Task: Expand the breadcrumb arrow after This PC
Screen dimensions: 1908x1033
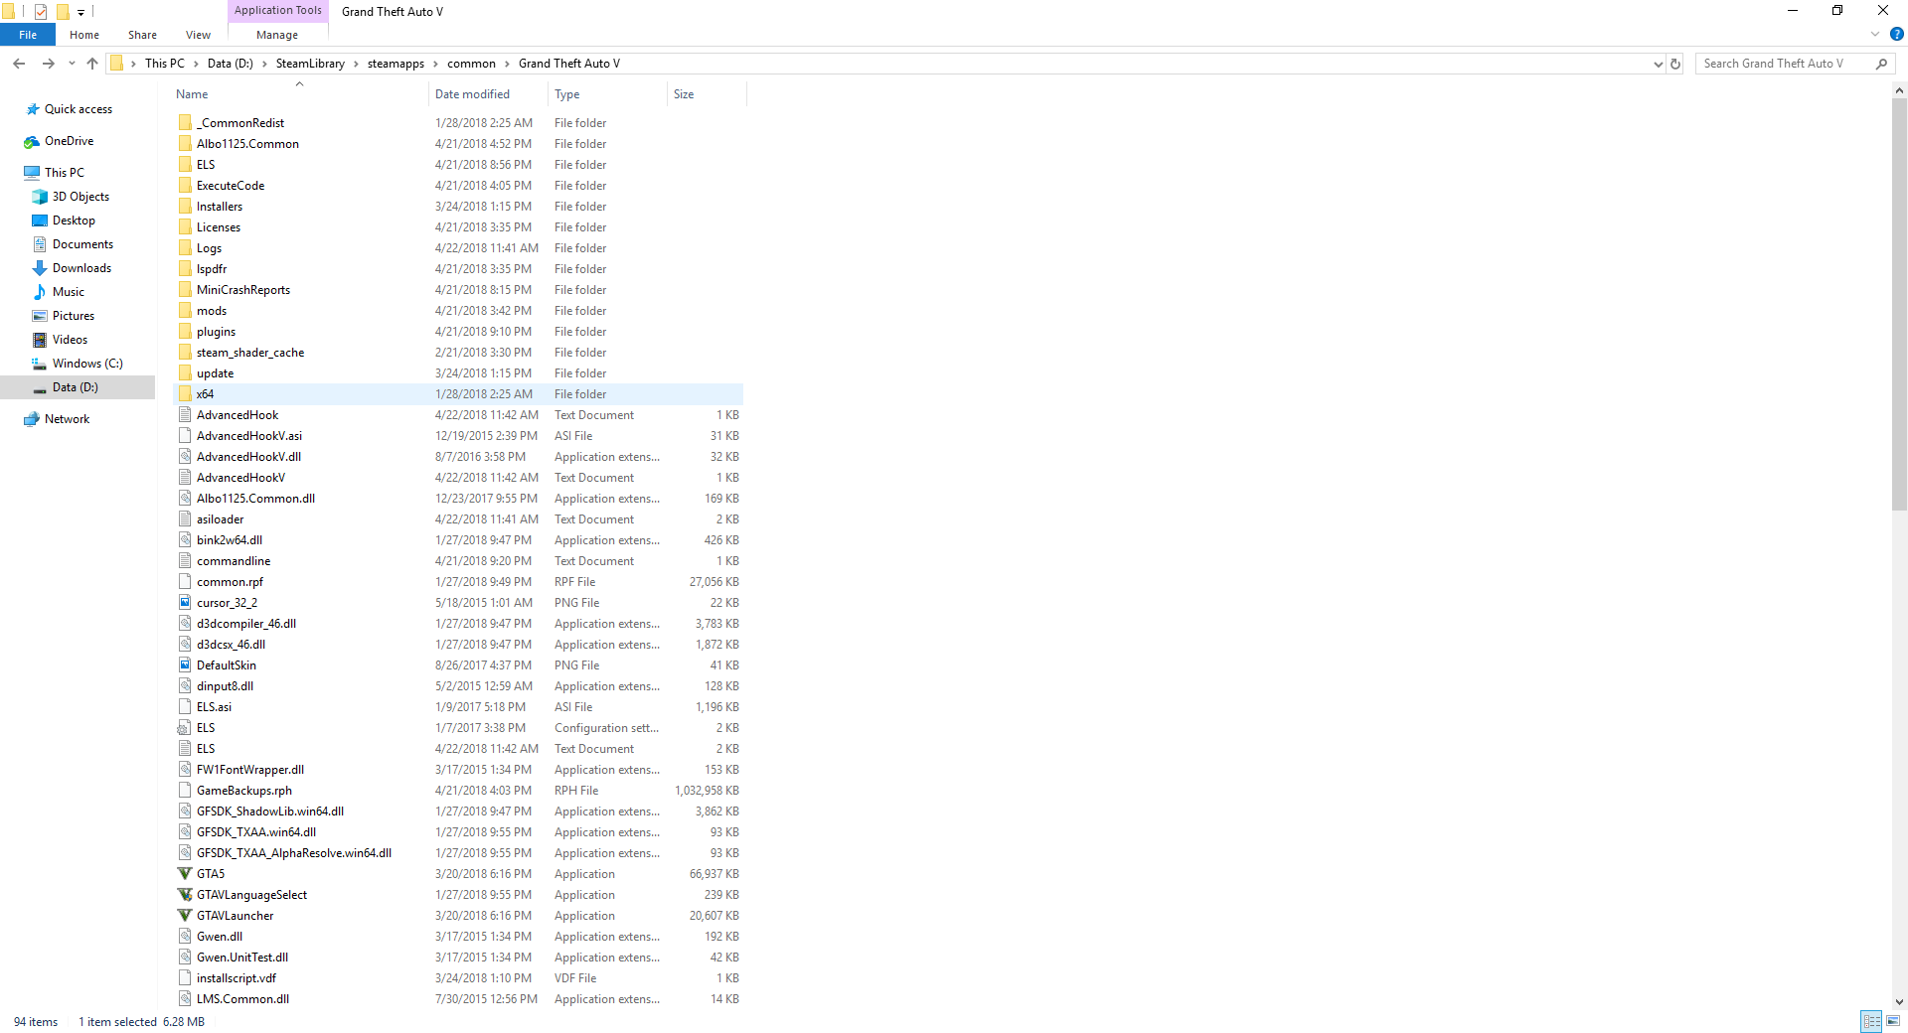Action: tap(196, 64)
